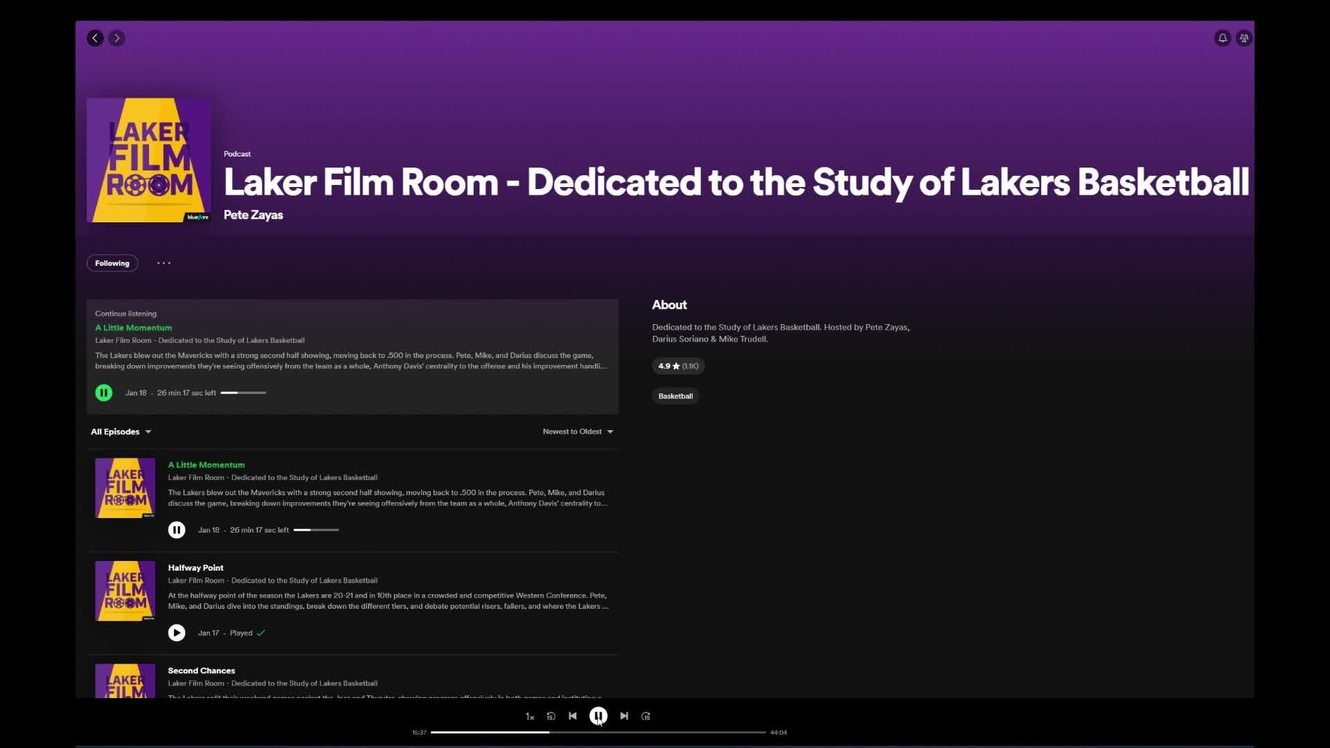Click the Basketball category tag
The width and height of the screenshot is (1330, 748).
point(675,396)
